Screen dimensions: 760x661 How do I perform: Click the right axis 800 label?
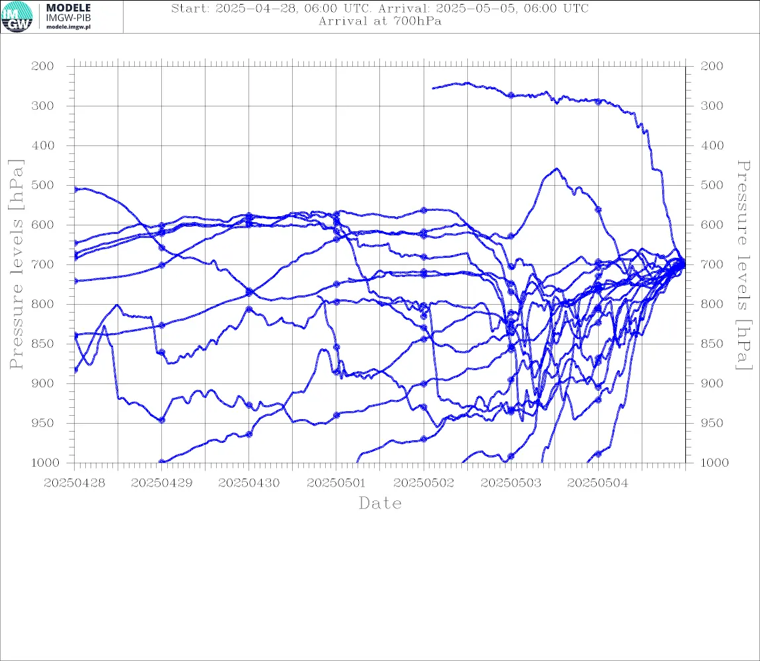712,304
